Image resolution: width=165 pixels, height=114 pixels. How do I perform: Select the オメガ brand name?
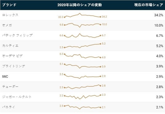[x=7, y=25]
